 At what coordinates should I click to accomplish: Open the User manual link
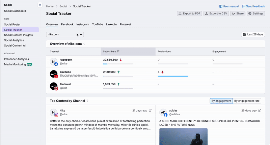click(229, 6)
